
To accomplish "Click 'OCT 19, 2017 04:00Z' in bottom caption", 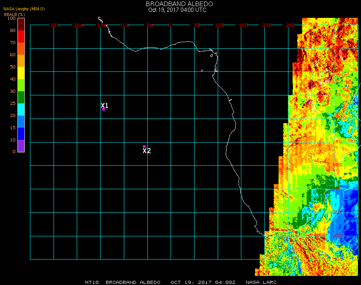I will (203, 282).
